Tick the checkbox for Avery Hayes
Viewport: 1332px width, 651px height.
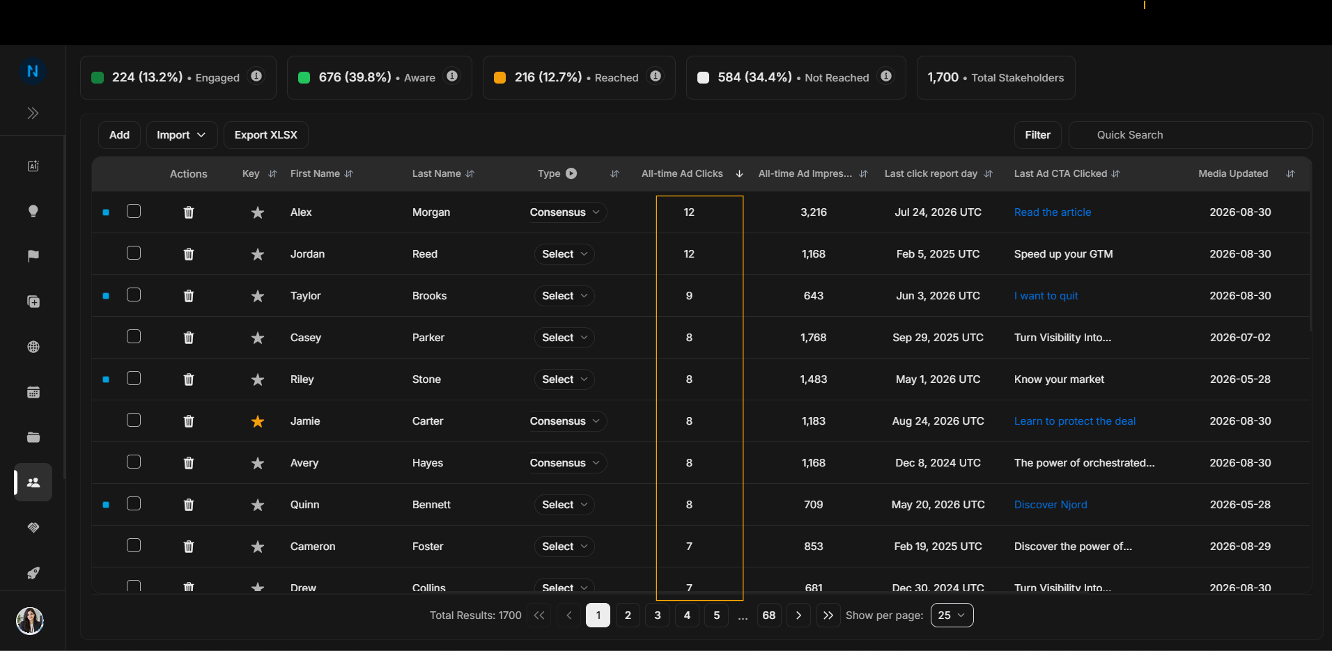[x=134, y=462]
